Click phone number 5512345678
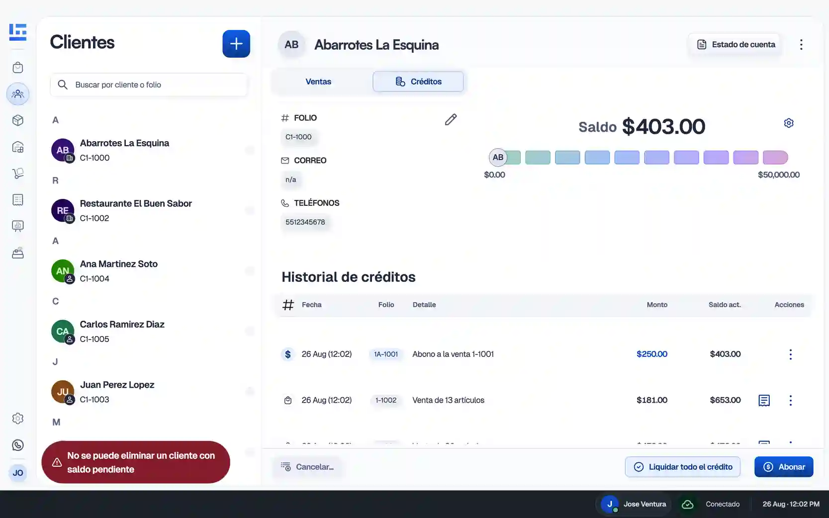This screenshot has height=518, width=829. click(x=305, y=222)
